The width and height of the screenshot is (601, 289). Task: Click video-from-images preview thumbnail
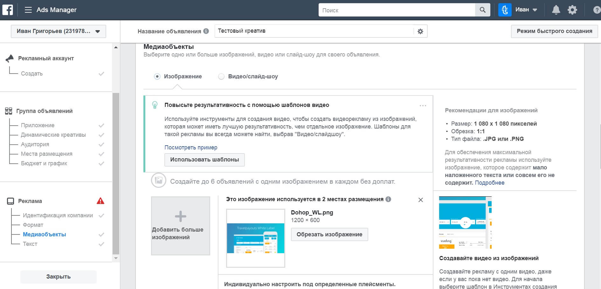click(465, 222)
